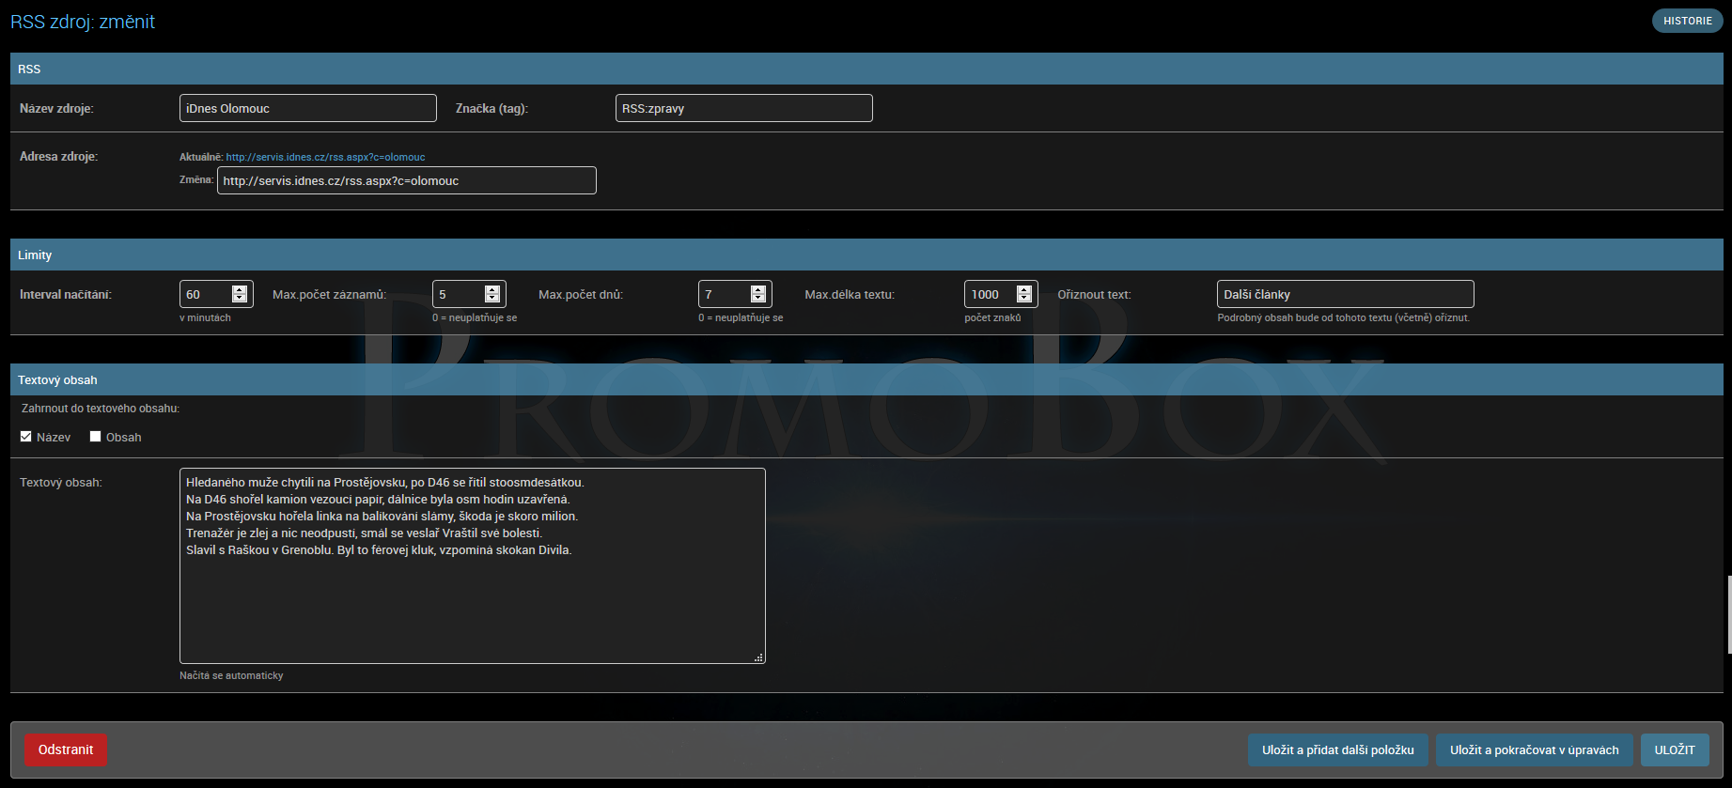Click Uložit a přidat další položku
This screenshot has width=1732, height=788.
(1337, 749)
